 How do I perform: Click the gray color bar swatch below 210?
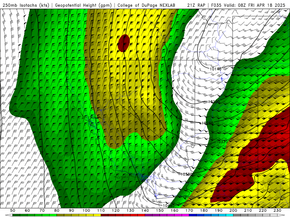click(x=252, y=215)
